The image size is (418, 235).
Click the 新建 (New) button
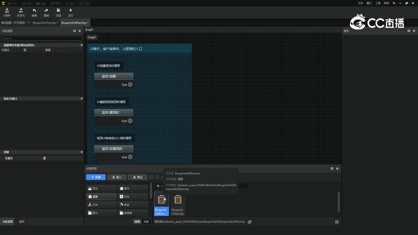(x=96, y=177)
